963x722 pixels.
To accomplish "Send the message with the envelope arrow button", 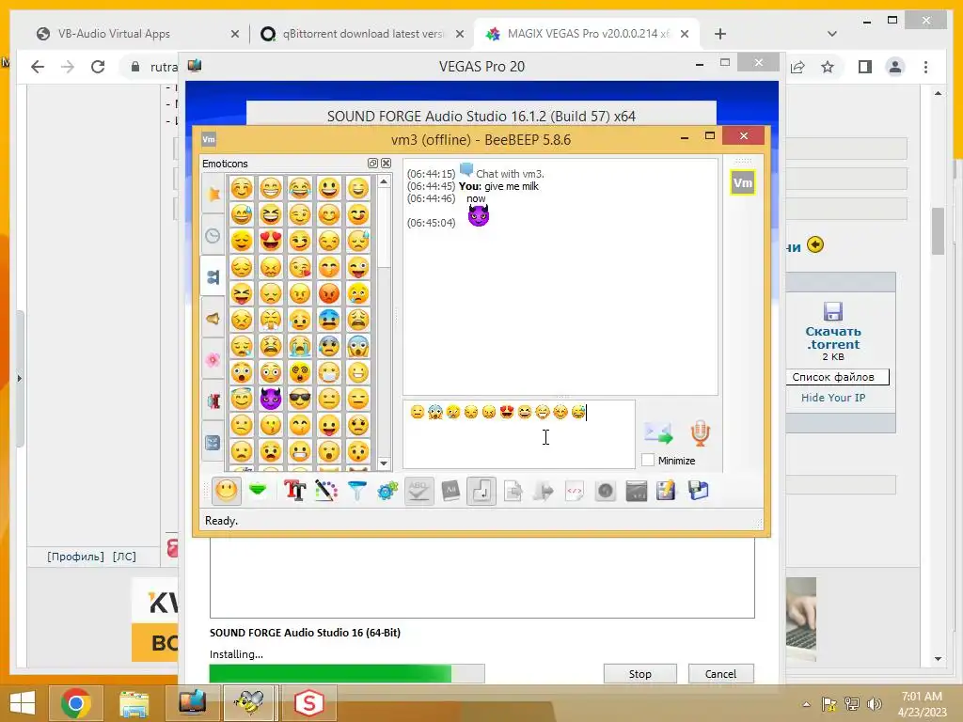I will [x=658, y=432].
